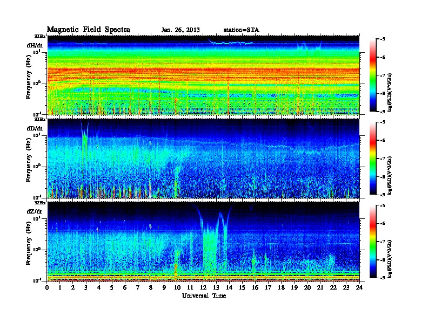Click the hour tick label "13"
The height and width of the screenshot is (330, 428).
[x=216, y=288]
